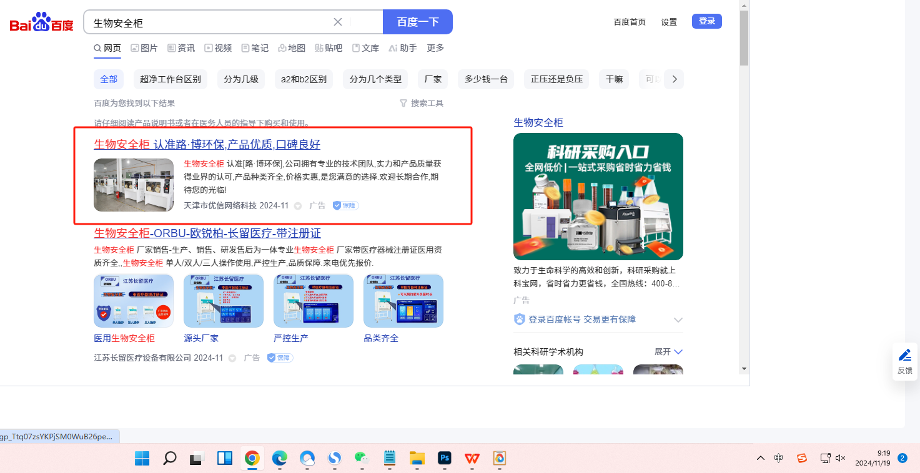The image size is (920, 473).
Task: Open ad dropdown arrow beside 江苏长留医疗设备有限公司 2024-11
Action: pos(232,358)
